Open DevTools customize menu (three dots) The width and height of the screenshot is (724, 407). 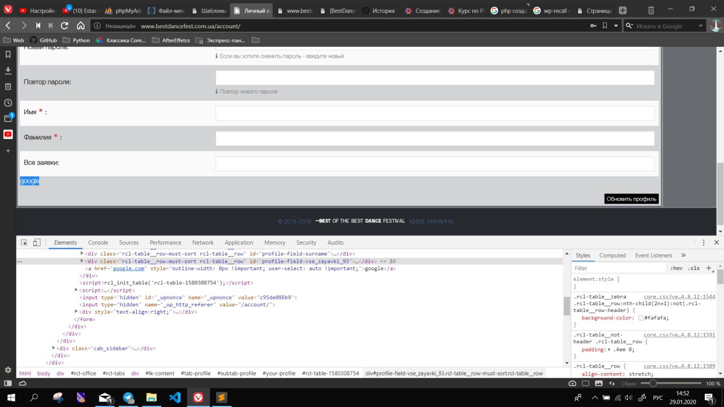coord(704,243)
